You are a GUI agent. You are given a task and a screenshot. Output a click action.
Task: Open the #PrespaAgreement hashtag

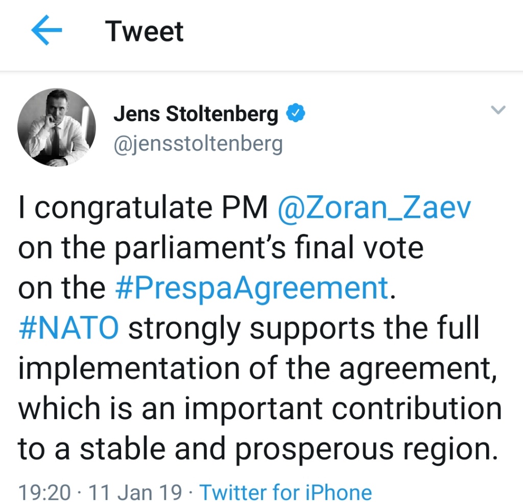click(x=251, y=288)
